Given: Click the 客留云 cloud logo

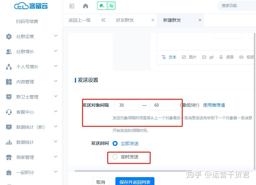Looking at the screenshot, I should 31,6.
